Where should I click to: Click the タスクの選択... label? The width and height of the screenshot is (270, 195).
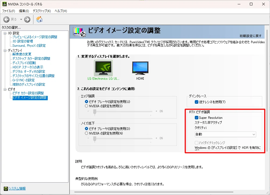pyautogui.click(x=11, y=28)
